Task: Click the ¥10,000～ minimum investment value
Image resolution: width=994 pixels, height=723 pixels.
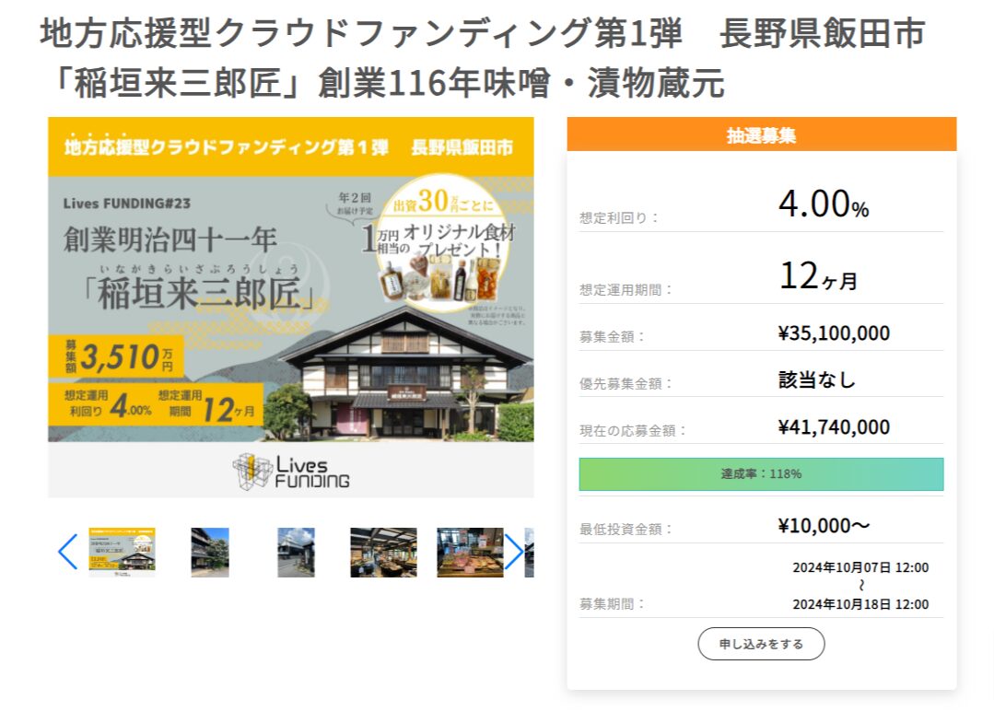Action: tap(824, 525)
